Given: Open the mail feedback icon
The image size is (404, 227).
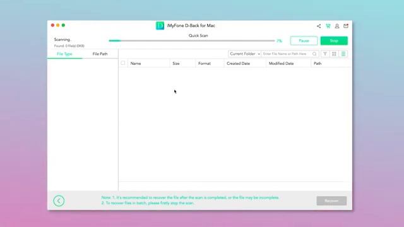Looking at the screenshot, I should (x=346, y=26).
